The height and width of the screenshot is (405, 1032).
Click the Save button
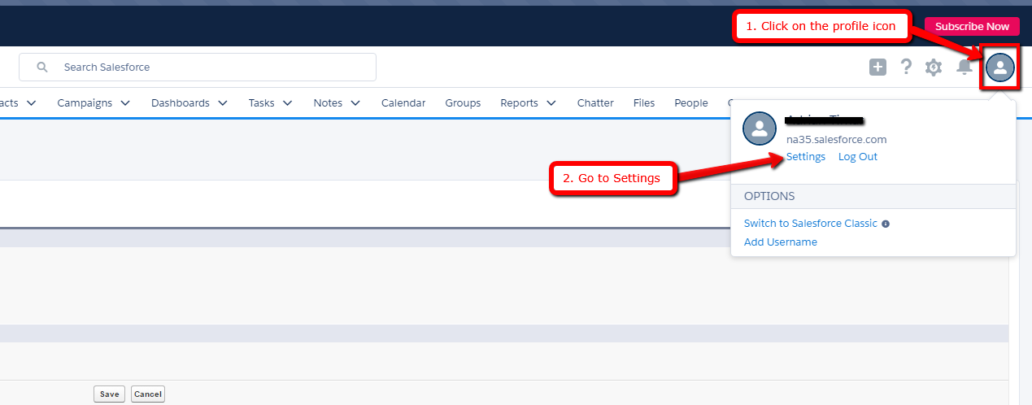pyautogui.click(x=110, y=394)
